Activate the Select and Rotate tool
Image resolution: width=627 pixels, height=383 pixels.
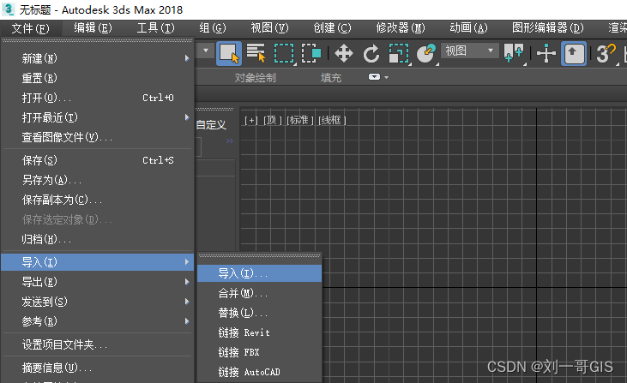[371, 53]
